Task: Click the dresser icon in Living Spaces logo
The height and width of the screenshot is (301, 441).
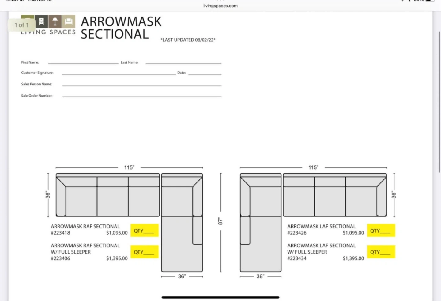Action: (x=41, y=21)
